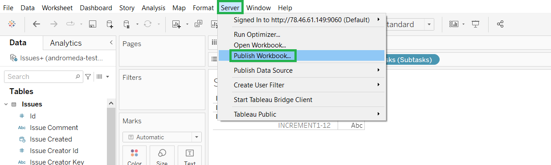Click the Issues+ data source icon
The height and width of the screenshot is (165, 551).
tap(13, 58)
